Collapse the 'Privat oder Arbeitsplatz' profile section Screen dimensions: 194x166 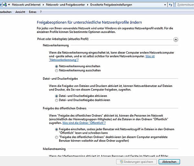click(x=176, y=39)
